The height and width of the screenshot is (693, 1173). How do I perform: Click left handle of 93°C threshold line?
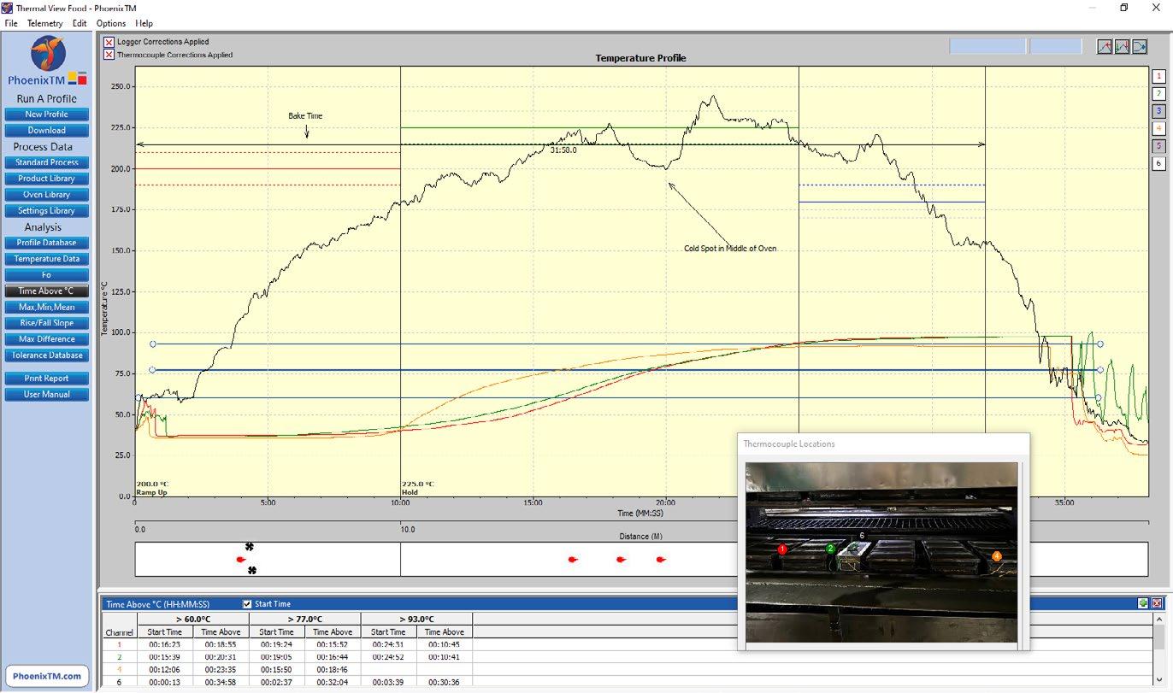click(152, 344)
